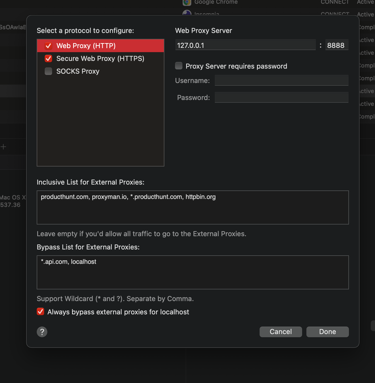Click Google Chrome row text in background
The height and width of the screenshot is (383, 375).
tap(216, 2)
